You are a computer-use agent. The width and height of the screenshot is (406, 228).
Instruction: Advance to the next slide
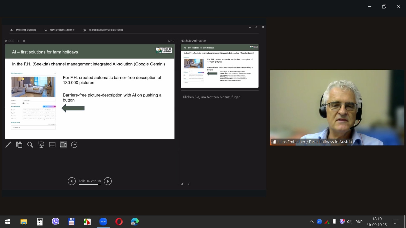(108, 181)
